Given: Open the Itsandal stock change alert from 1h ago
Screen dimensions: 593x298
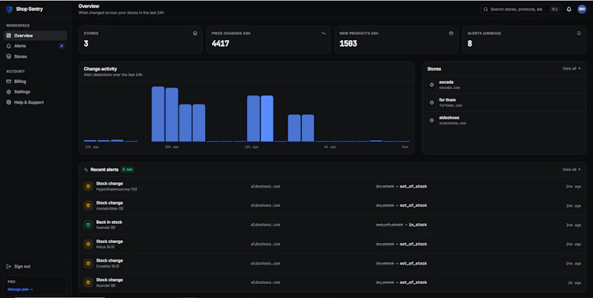Looking at the screenshot, I should tap(332, 282).
